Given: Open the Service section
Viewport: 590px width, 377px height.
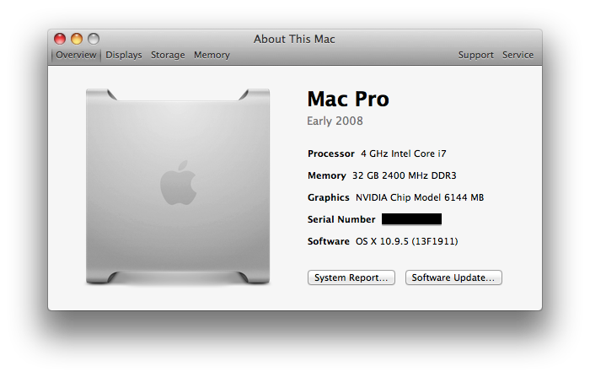Looking at the screenshot, I should 518,55.
